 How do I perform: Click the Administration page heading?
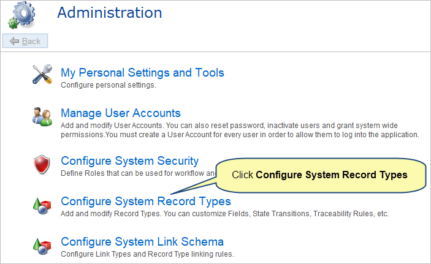tap(110, 13)
